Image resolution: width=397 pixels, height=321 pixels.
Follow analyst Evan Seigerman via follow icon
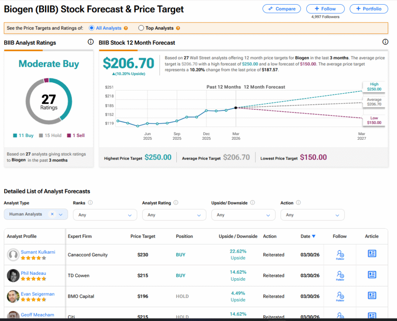(340, 296)
